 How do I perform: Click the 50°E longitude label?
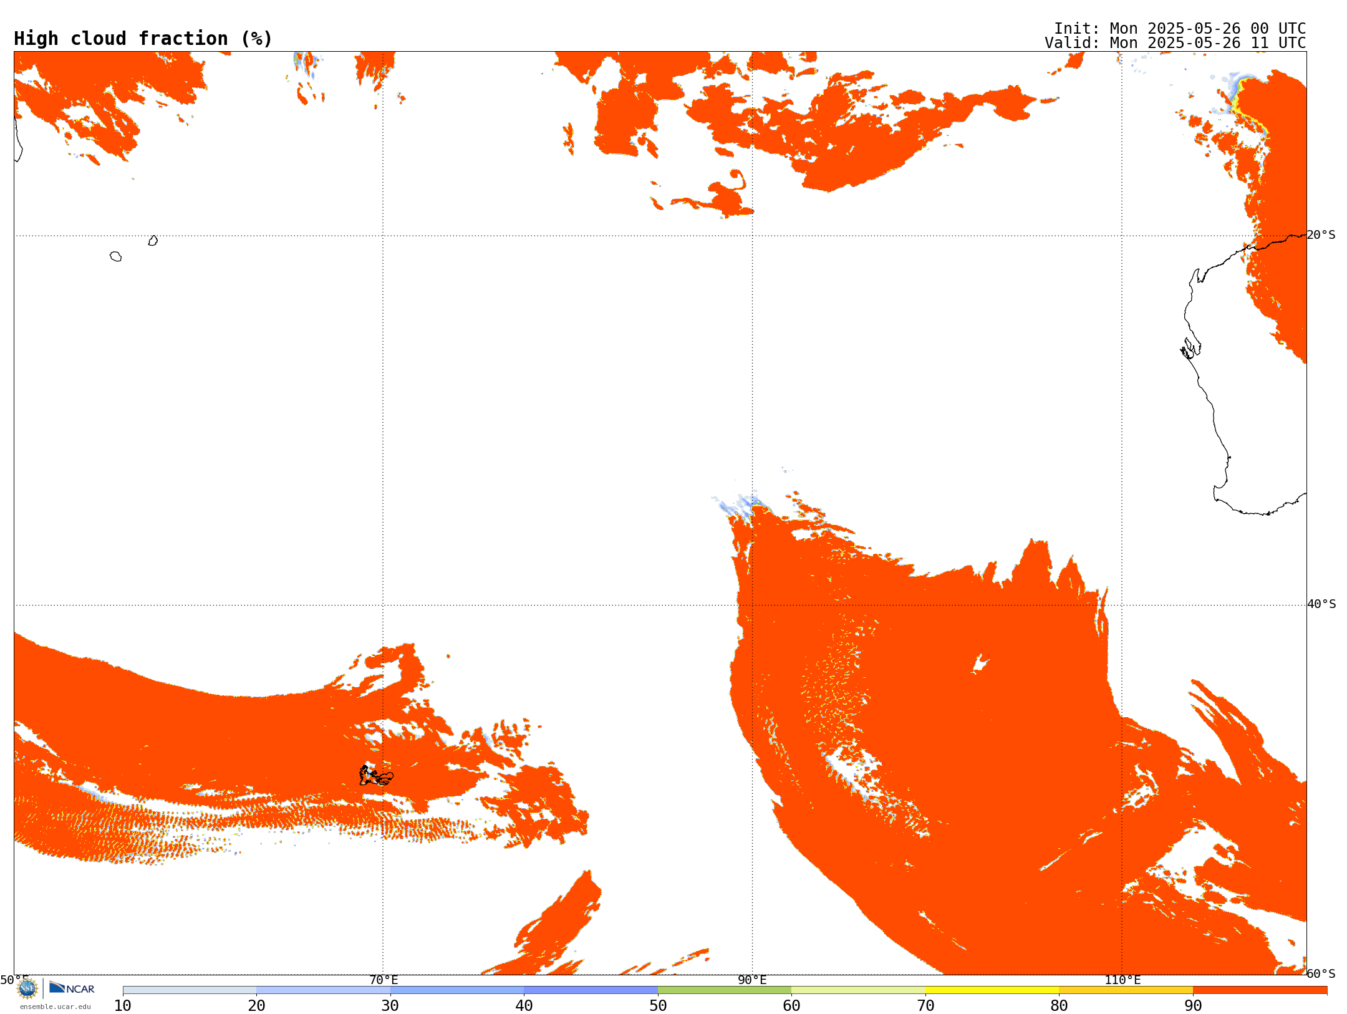14,980
